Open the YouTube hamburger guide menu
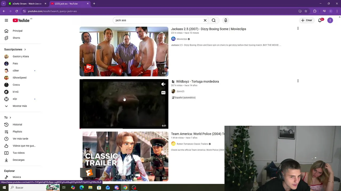 point(6,20)
